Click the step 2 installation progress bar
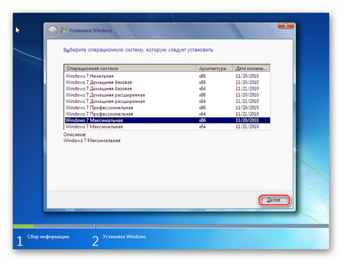The height and width of the screenshot is (262, 342). 212,226
